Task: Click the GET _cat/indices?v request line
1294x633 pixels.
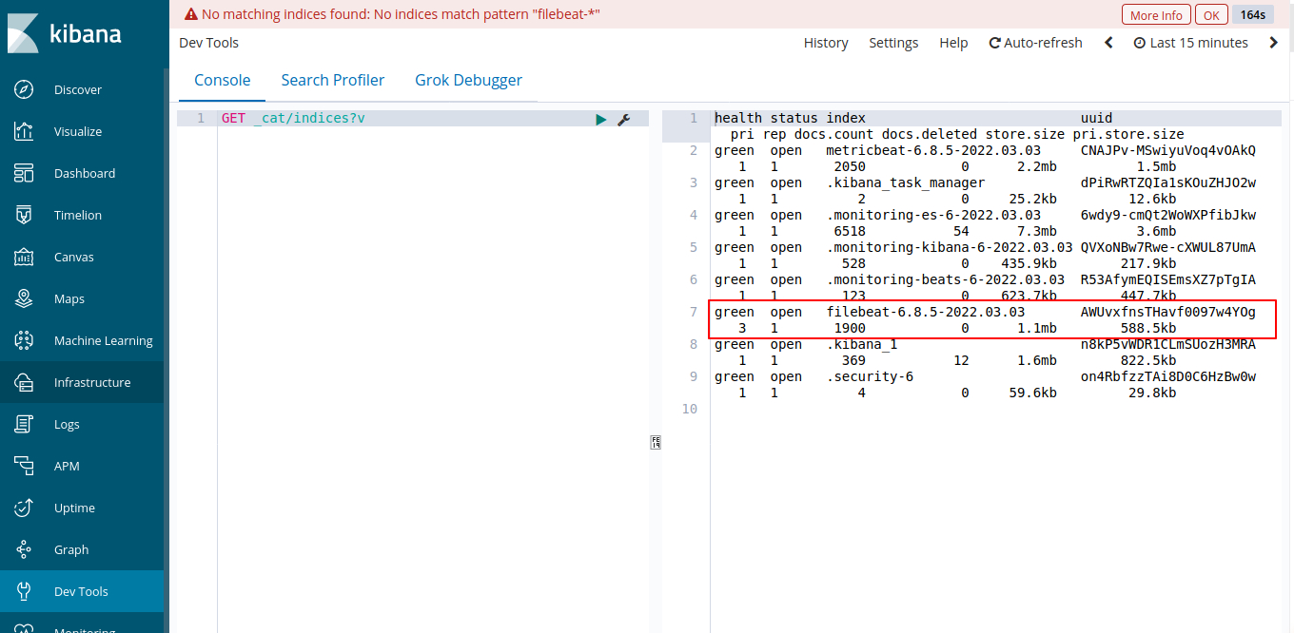Action: click(293, 119)
